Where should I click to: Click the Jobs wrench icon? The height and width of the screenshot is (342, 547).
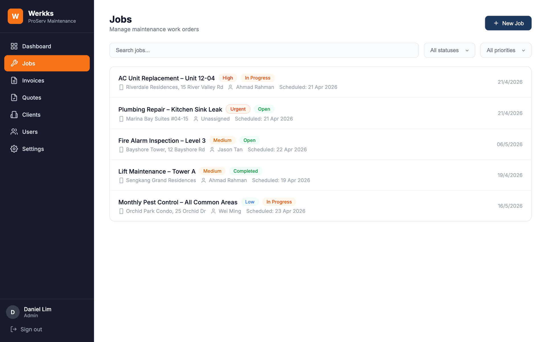pos(14,63)
